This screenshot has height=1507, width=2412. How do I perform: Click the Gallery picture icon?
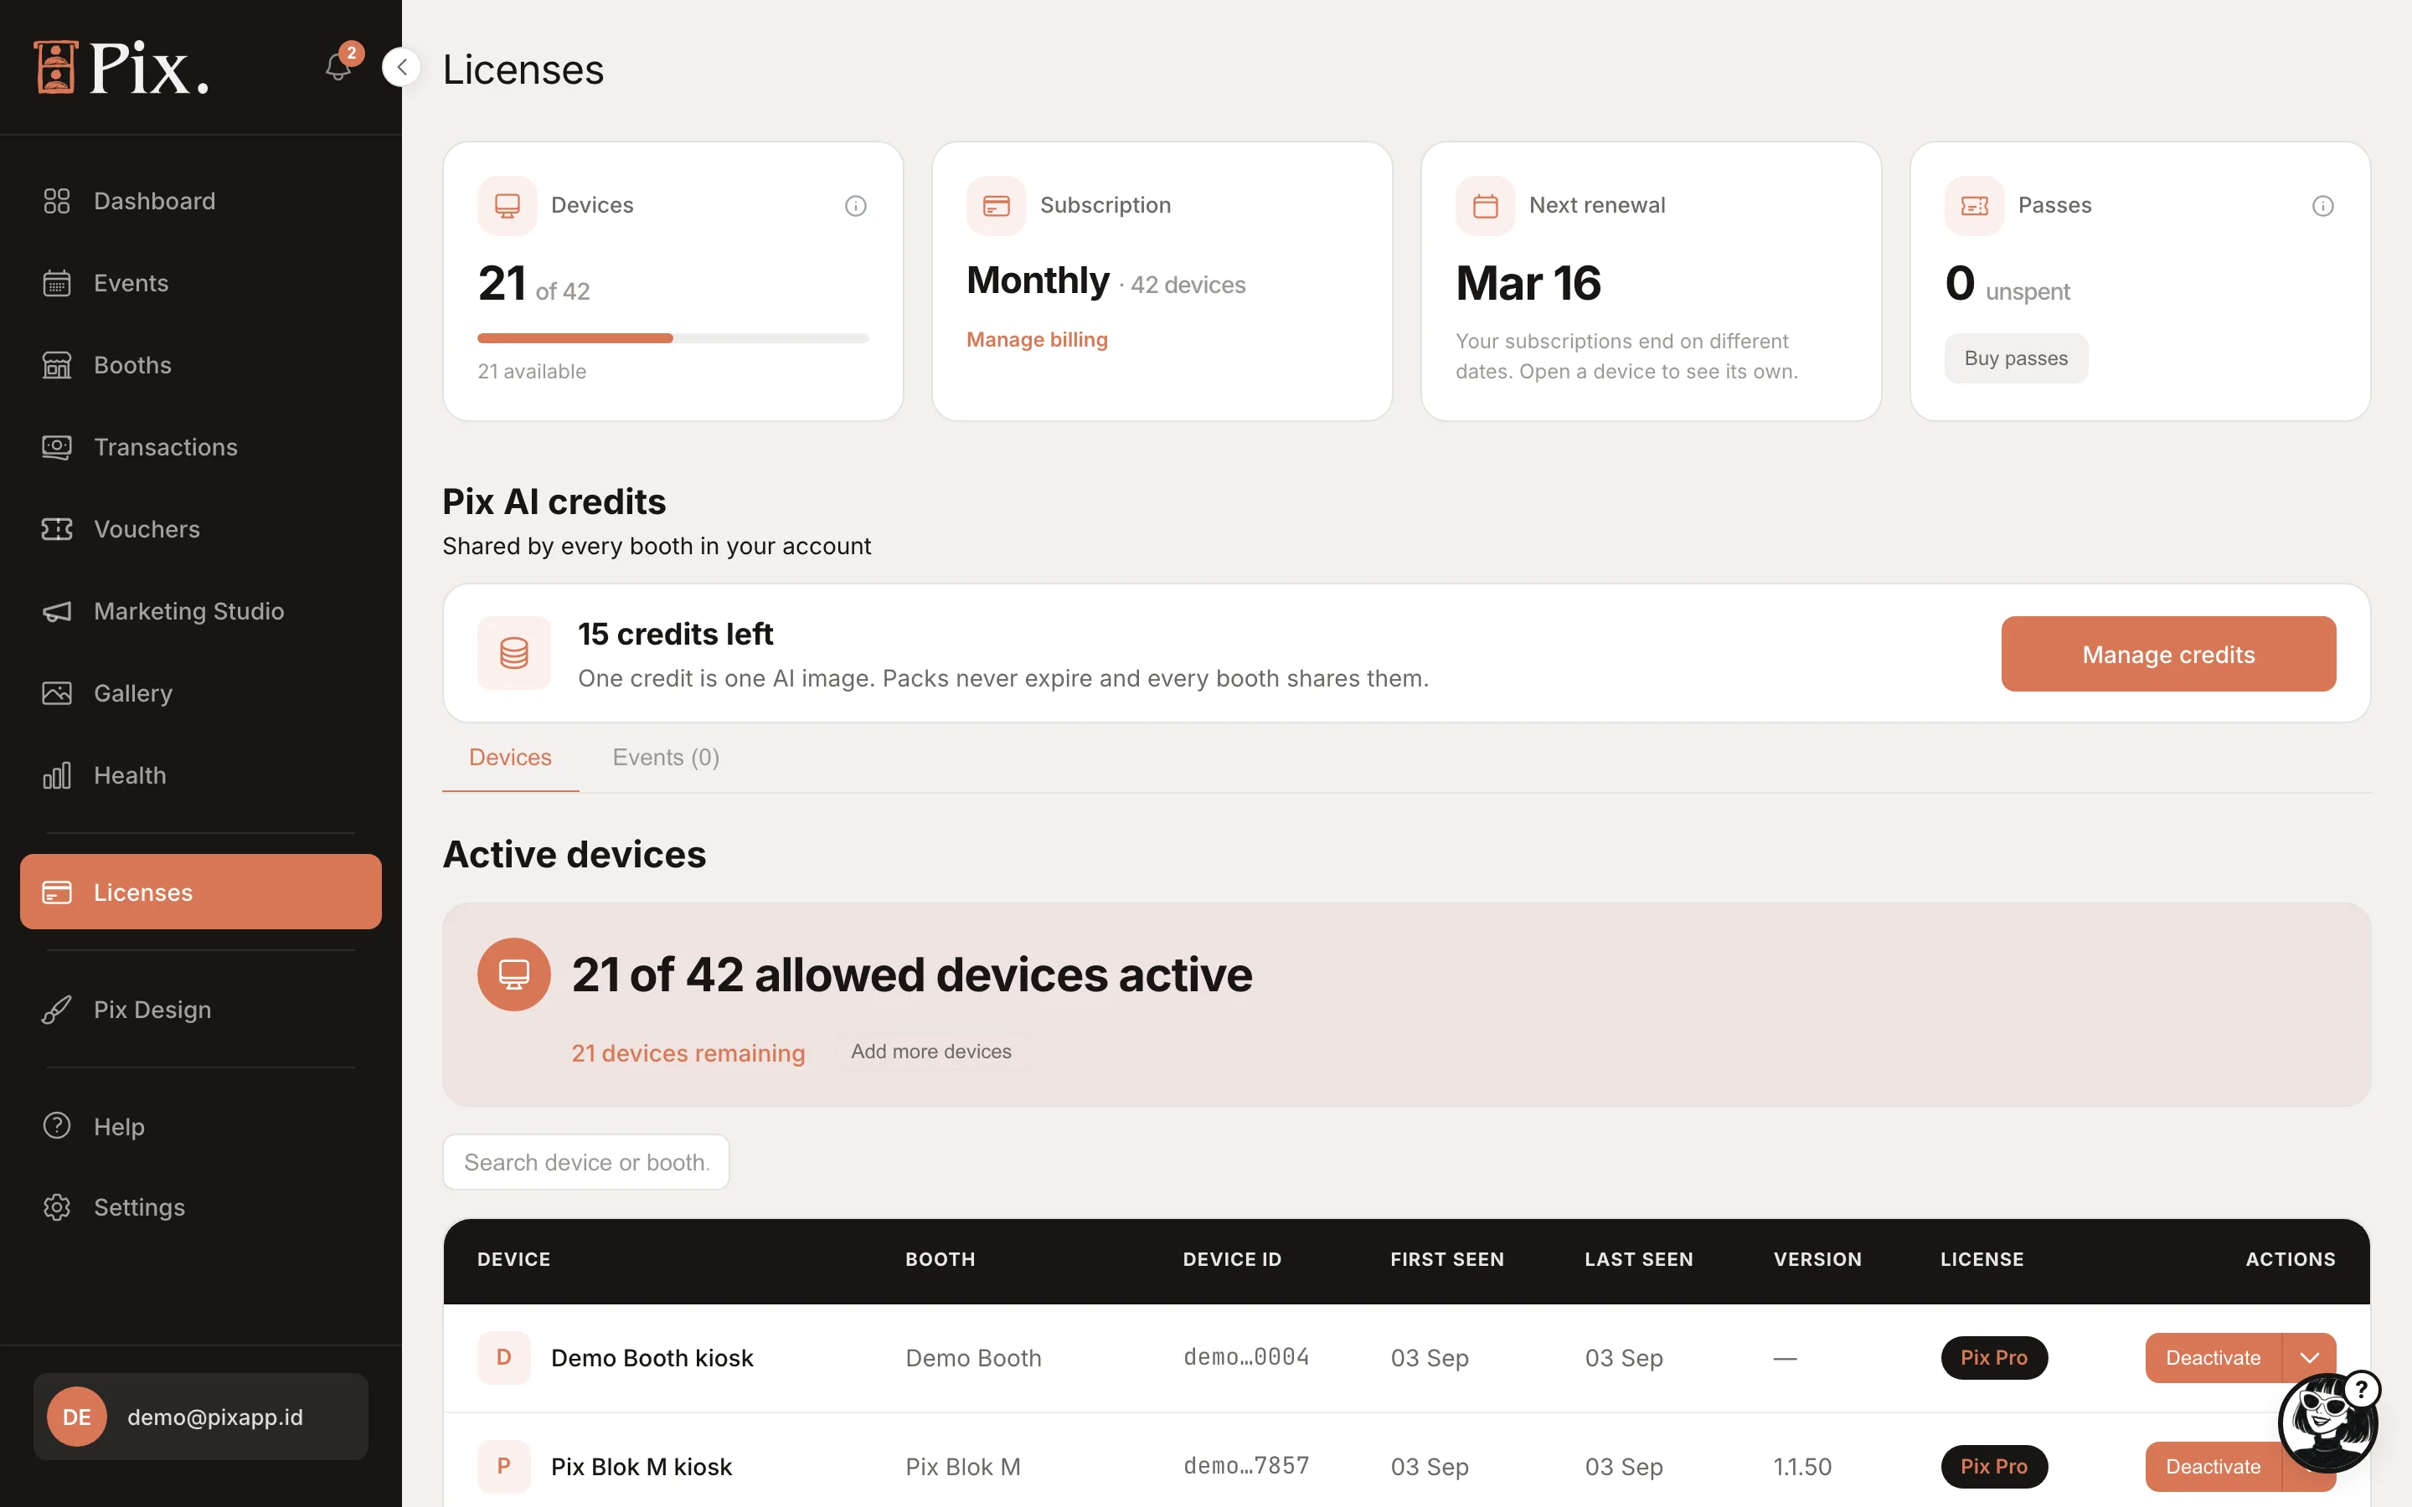tap(57, 692)
